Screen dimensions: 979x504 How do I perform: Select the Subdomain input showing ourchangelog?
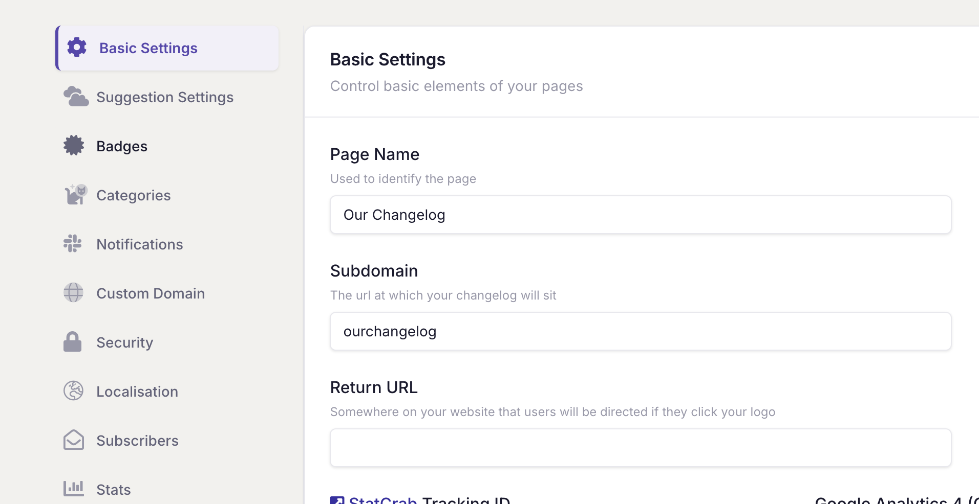[640, 331]
